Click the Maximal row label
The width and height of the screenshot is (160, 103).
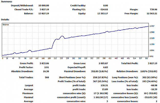coord(29,97)
